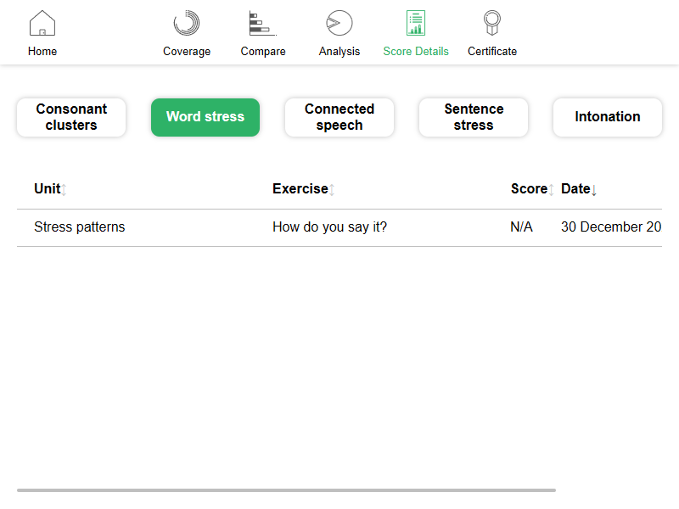
Task: Click the Stress patterns unit entry
Action: click(x=80, y=227)
